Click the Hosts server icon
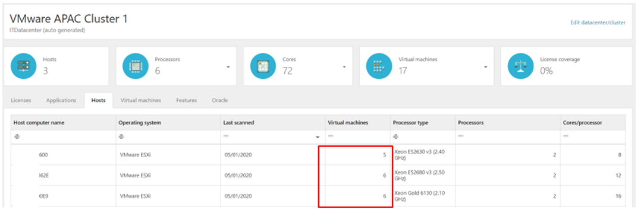641x217 pixels. coord(24,66)
